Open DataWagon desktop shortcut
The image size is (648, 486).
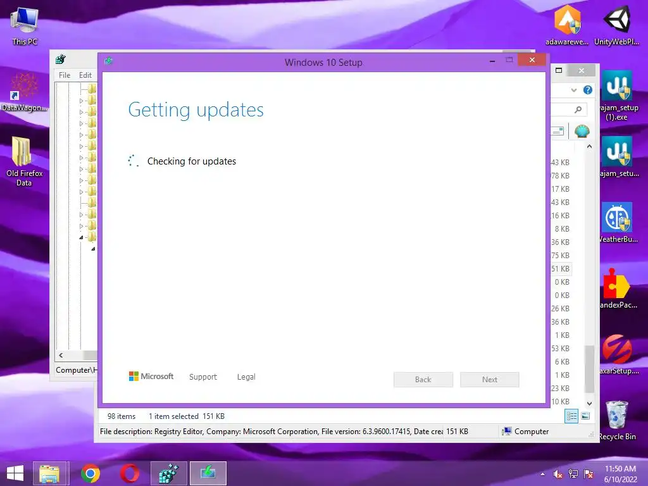tap(24, 92)
